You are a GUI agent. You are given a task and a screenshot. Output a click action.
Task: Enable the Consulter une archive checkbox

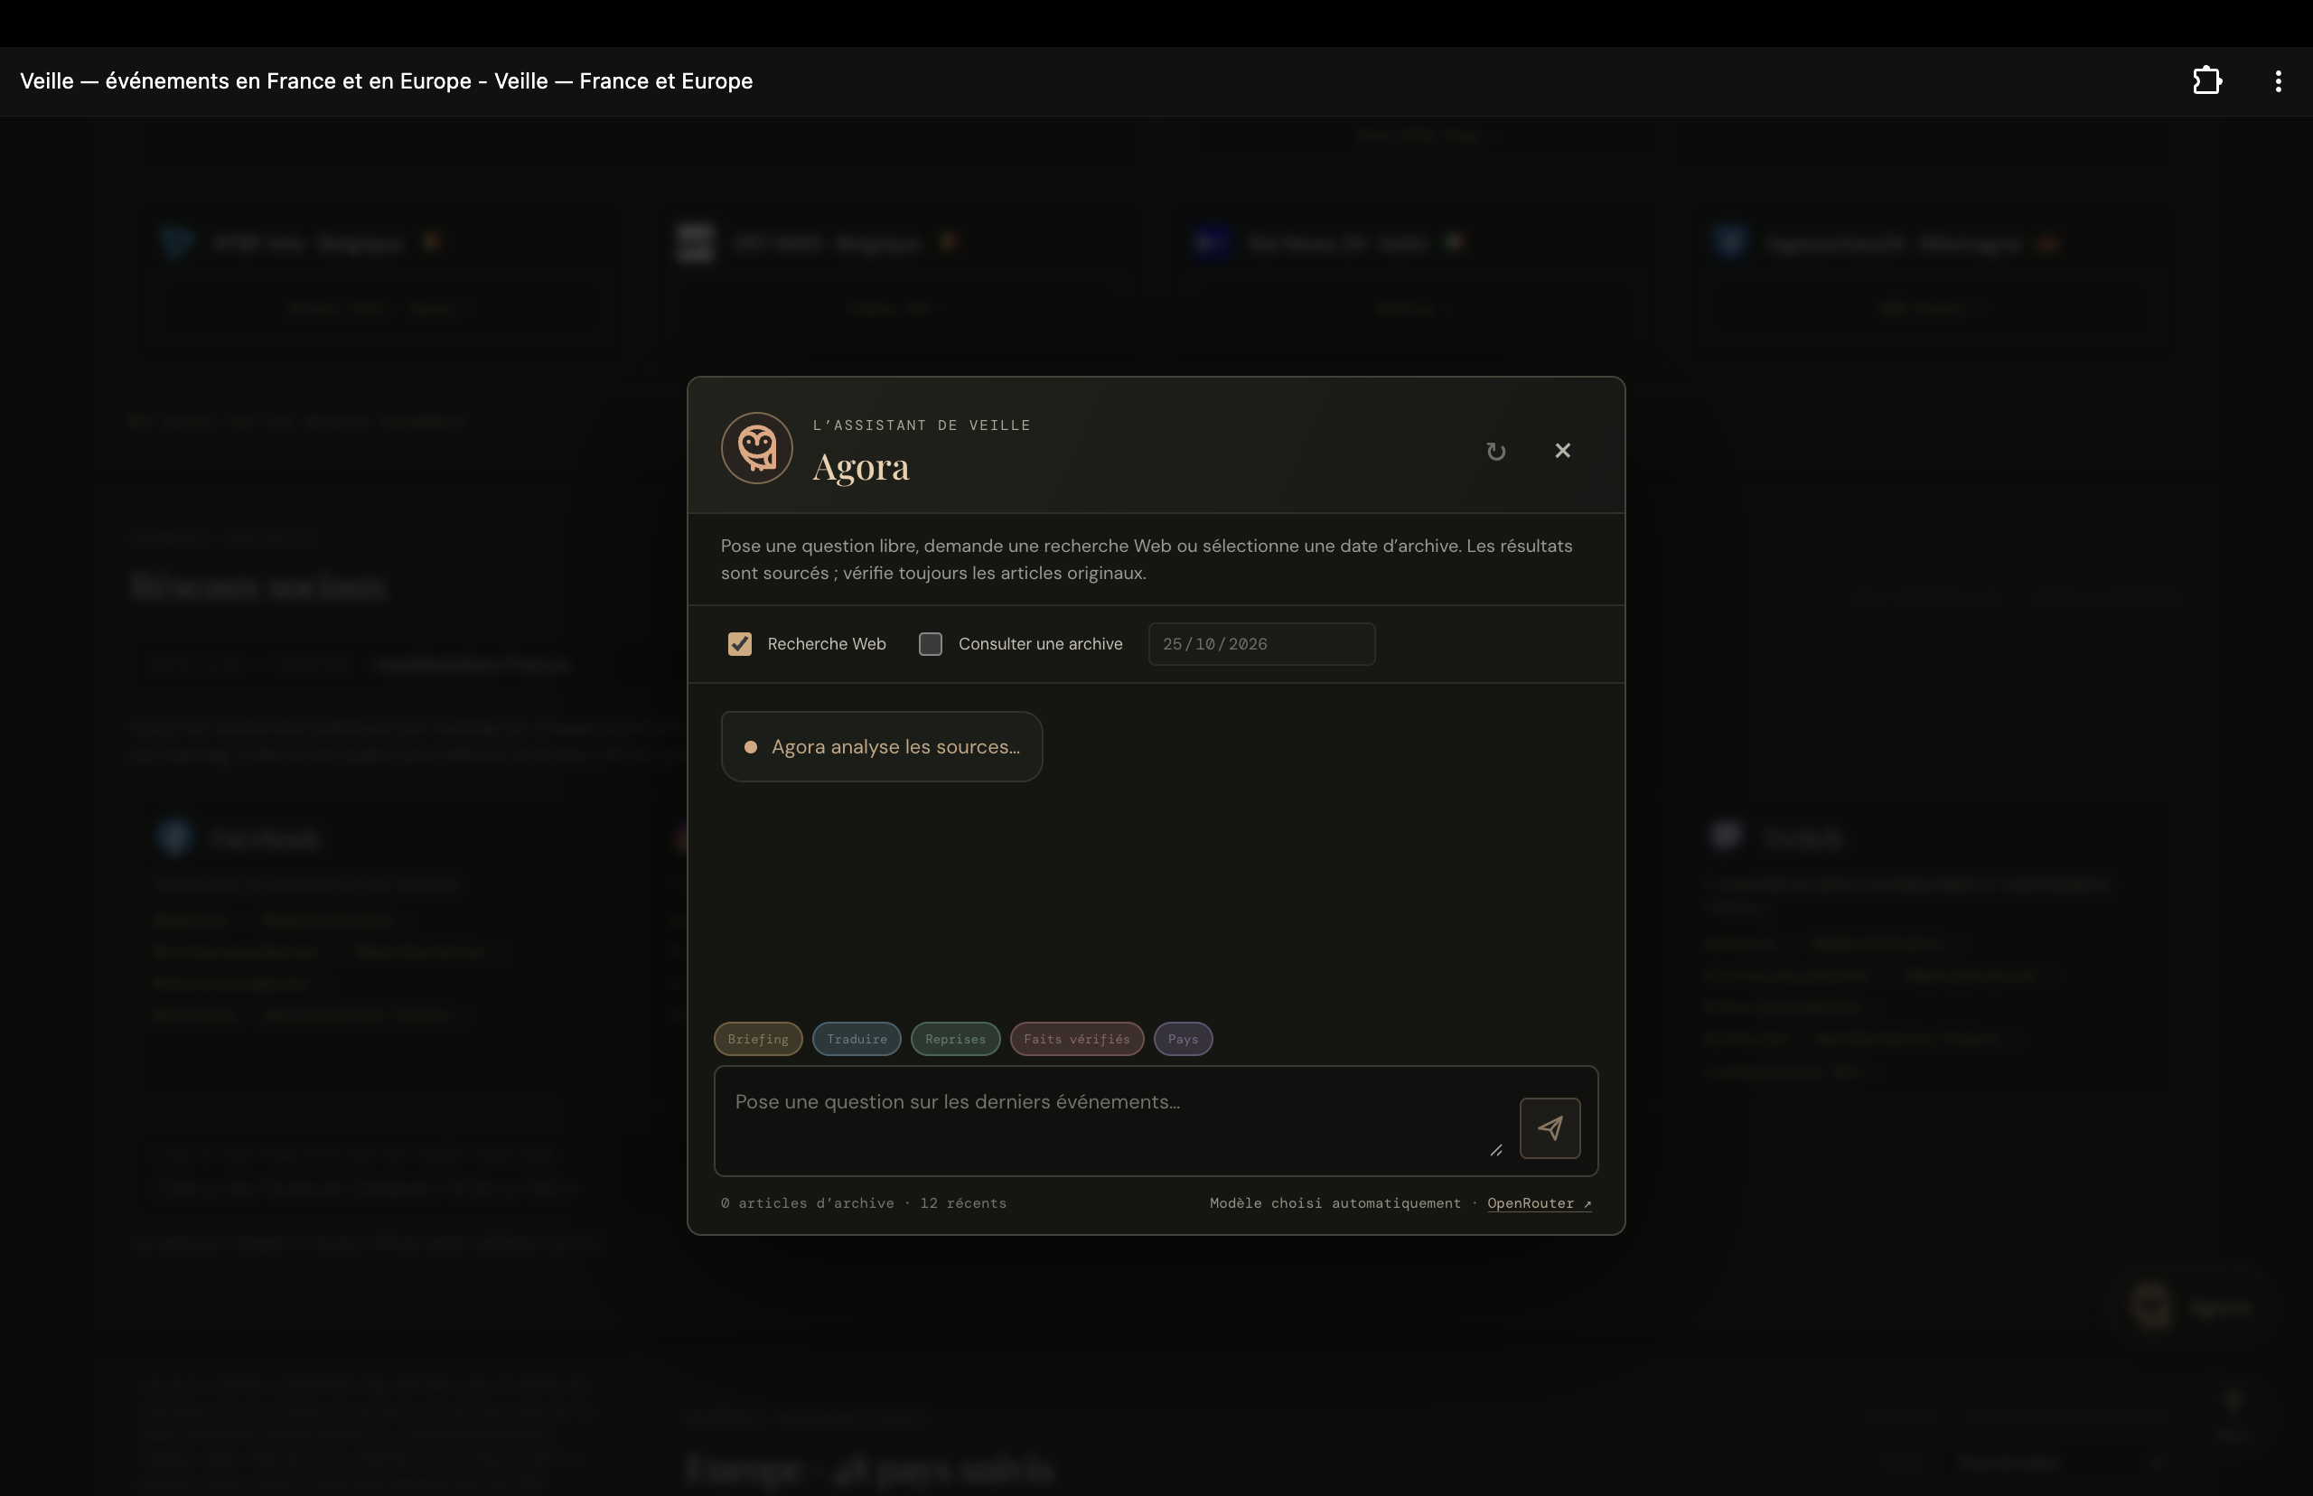click(931, 644)
